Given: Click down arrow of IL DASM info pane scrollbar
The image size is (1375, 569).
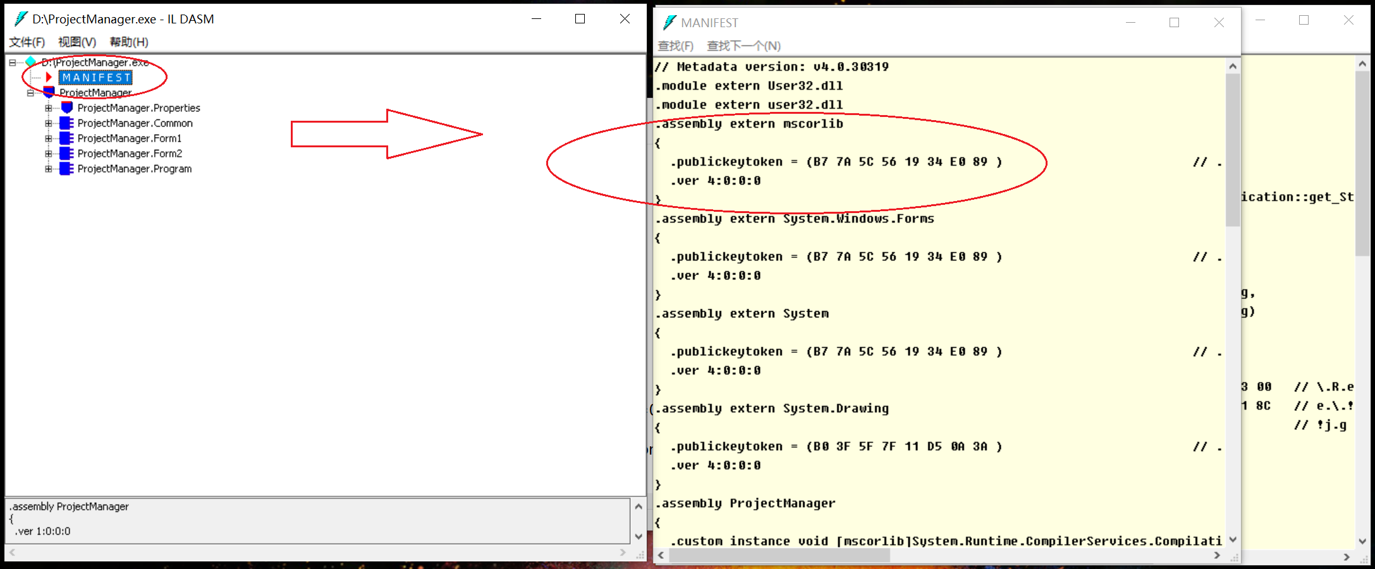Looking at the screenshot, I should click(x=639, y=537).
